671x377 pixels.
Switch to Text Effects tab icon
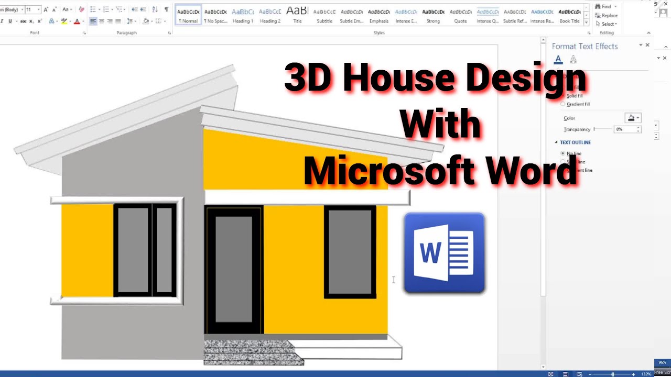(x=573, y=59)
